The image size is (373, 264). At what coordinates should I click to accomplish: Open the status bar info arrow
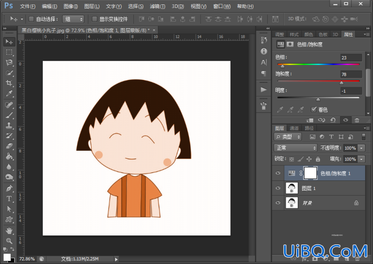point(116,259)
